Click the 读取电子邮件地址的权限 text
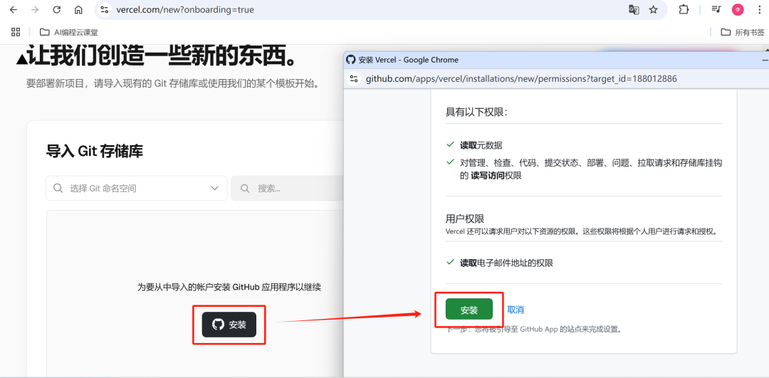The width and height of the screenshot is (769, 378). pyautogui.click(x=506, y=263)
